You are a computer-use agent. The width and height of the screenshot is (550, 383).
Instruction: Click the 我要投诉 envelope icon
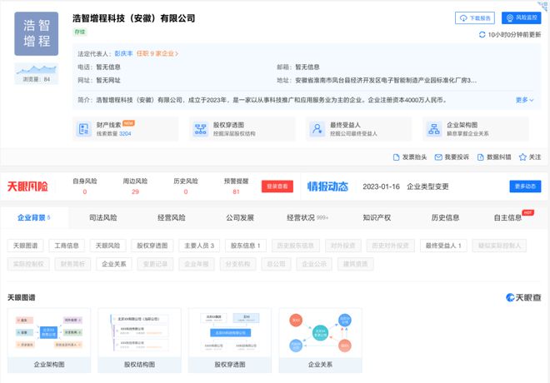click(x=438, y=157)
